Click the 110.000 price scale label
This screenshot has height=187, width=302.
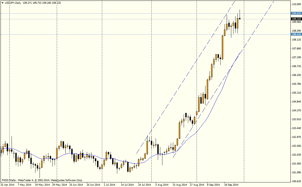[x=296, y=5]
